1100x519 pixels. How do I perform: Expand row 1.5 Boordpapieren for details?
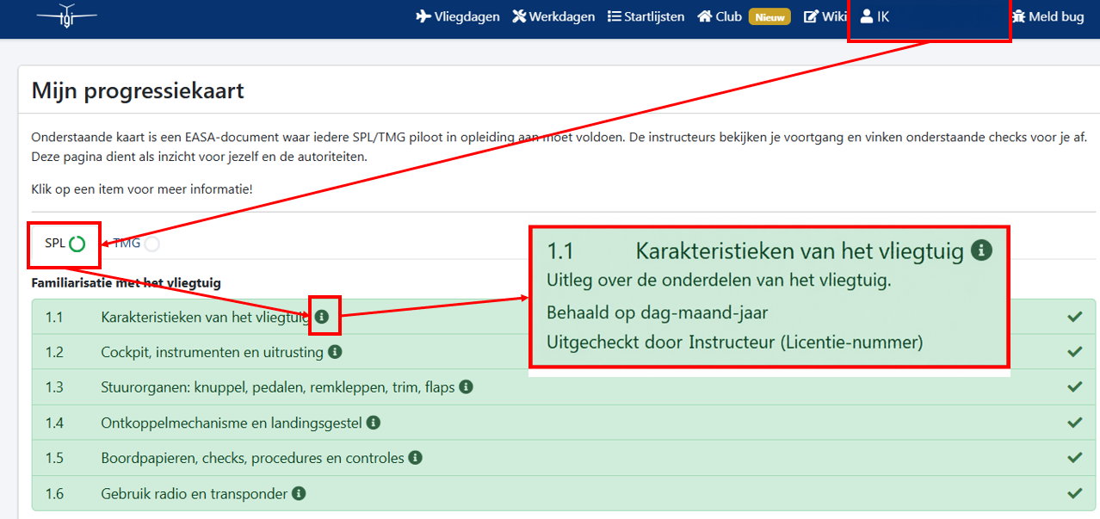pos(564,458)
